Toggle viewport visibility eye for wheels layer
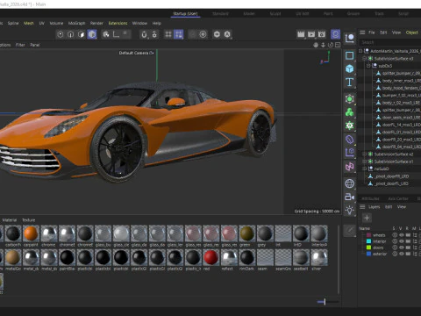 [402, 235]
